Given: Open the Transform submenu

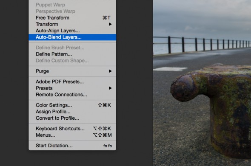Looking at the screenshot, I should click(72, 24).
